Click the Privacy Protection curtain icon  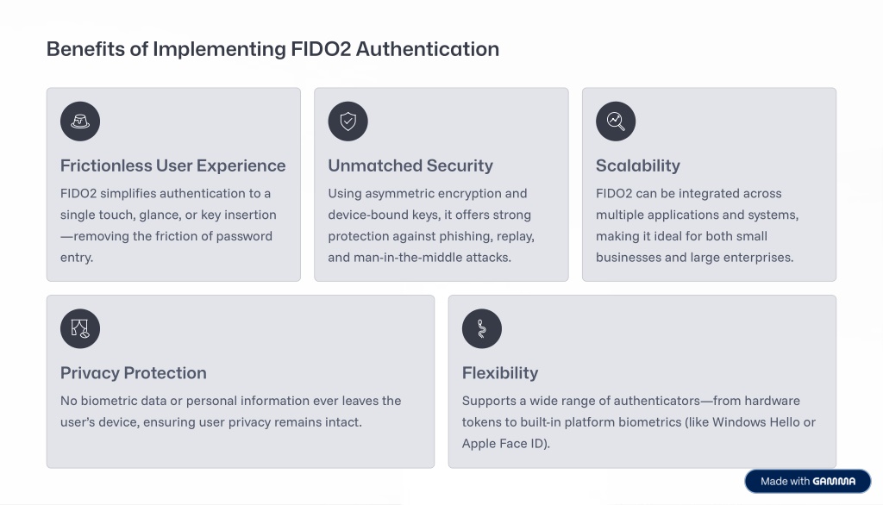tap(80, 328)
